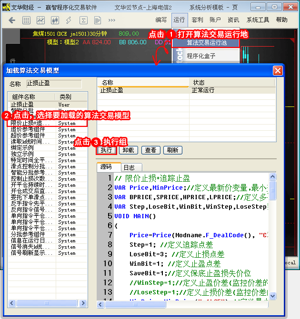
Task: Click the line chart toolbar icon
Action: [x=40, y=20]
